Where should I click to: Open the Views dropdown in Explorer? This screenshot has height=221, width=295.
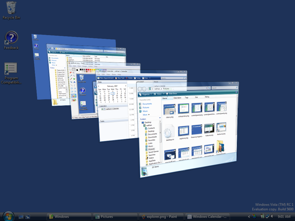(x=159, y=94)
